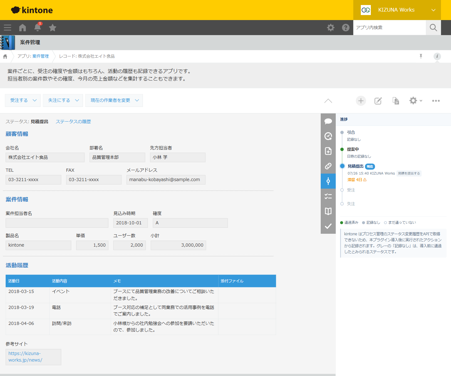Screen dimensions: 451x376
Task: Select progress timeline sidebar icon
Action: [328, 181]
